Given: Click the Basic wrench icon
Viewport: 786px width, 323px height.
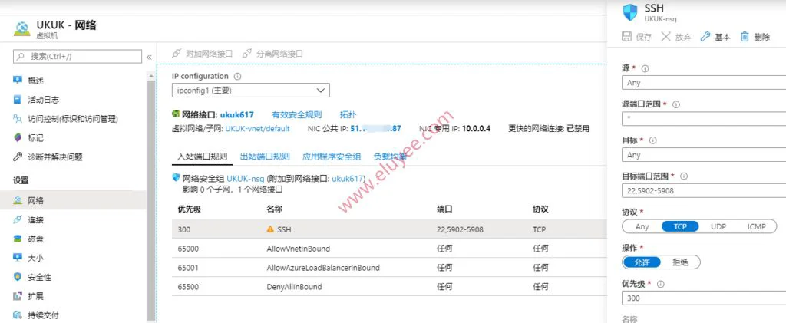Looking at the screenshot, I should [x=705, y=37].
